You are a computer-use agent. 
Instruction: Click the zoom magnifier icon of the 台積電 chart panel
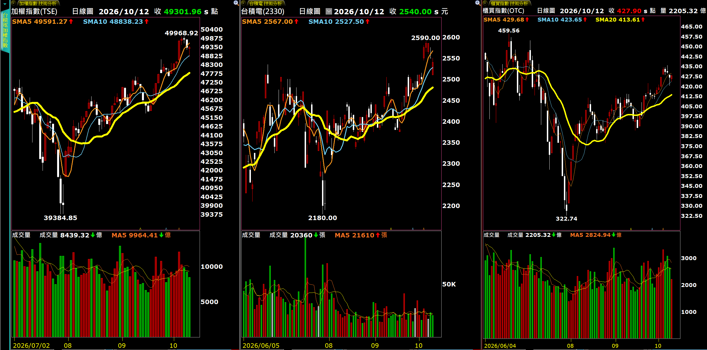(x=478, y=3)
